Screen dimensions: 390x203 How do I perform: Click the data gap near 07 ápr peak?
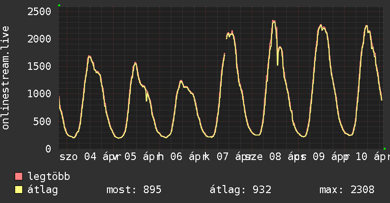click(x=225, y=45)
